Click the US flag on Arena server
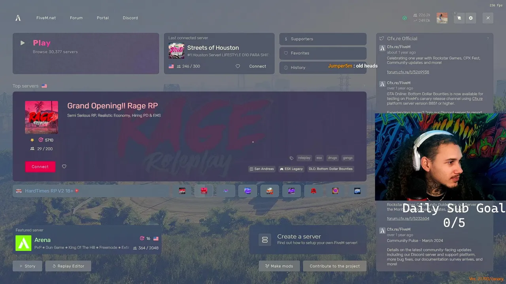Viewport: 506px width, 284px height. pos(156,239)
